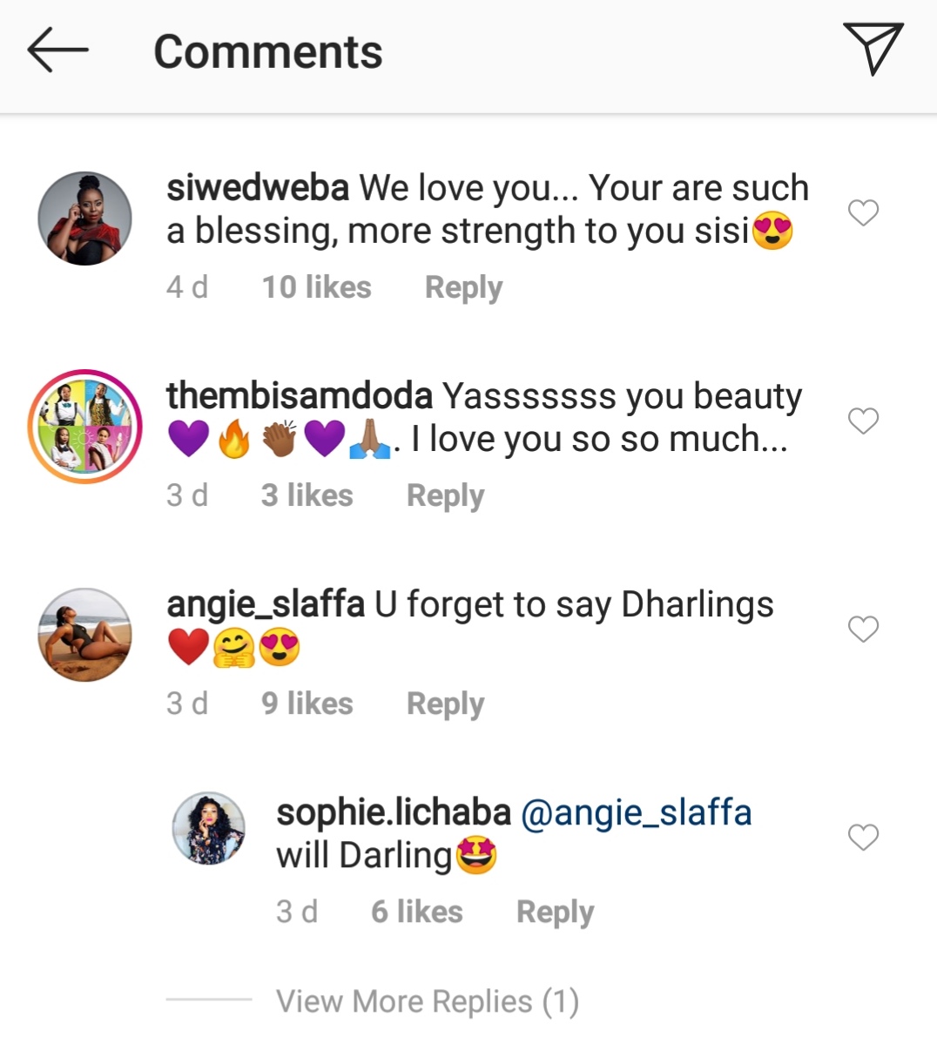
Task: Open siwedweba's profile picture
Action: pos(85,218)
